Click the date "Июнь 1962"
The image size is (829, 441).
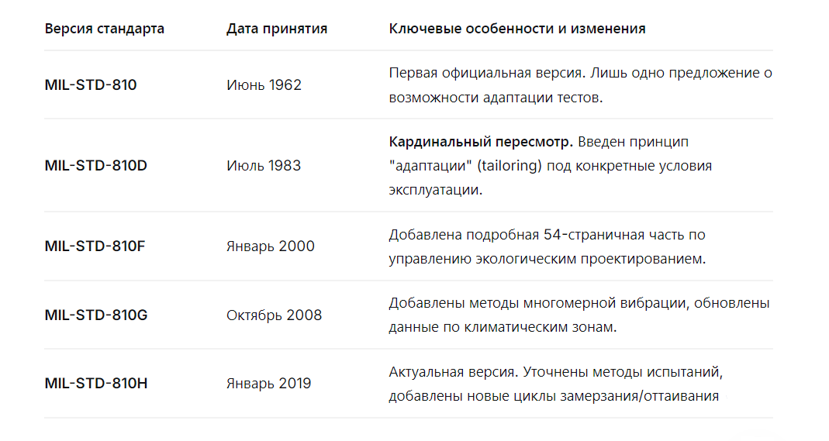[x=264, y=85]
